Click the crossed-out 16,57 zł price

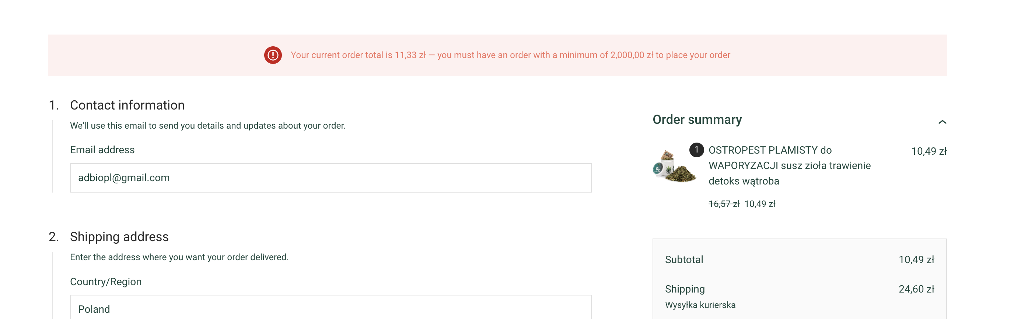tap(724, 204)
